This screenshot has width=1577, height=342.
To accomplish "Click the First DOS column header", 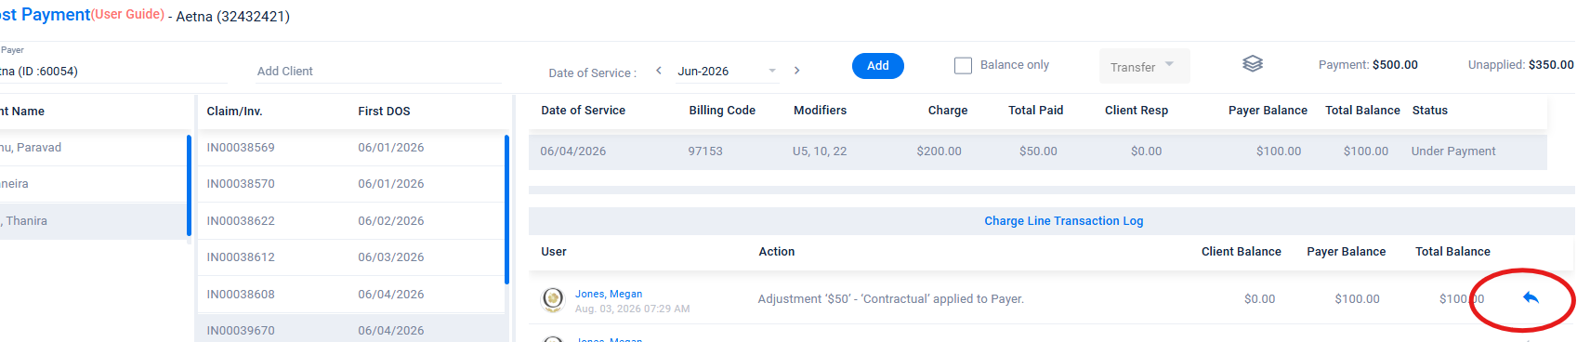I will (x=384, y=112).
